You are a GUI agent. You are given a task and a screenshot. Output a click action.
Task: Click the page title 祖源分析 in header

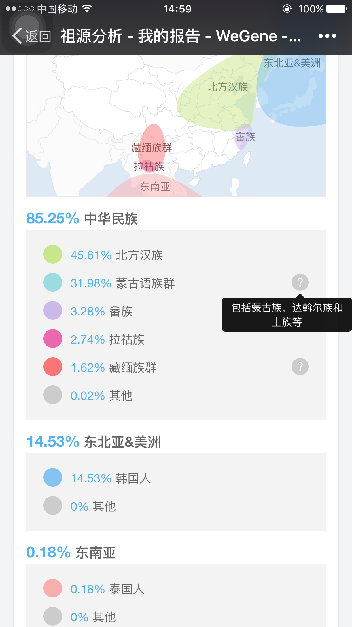tap(92, 36)
